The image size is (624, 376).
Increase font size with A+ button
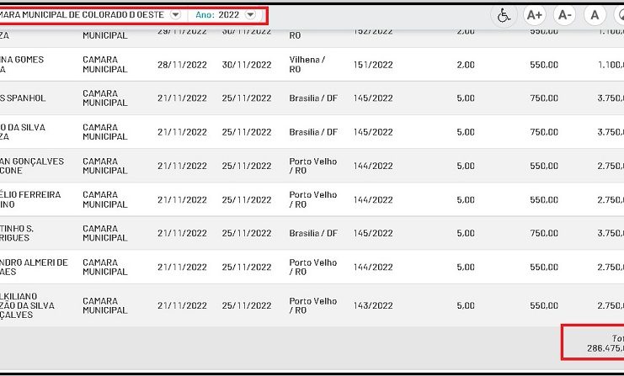pyautogui.click(x=534, y=15)
